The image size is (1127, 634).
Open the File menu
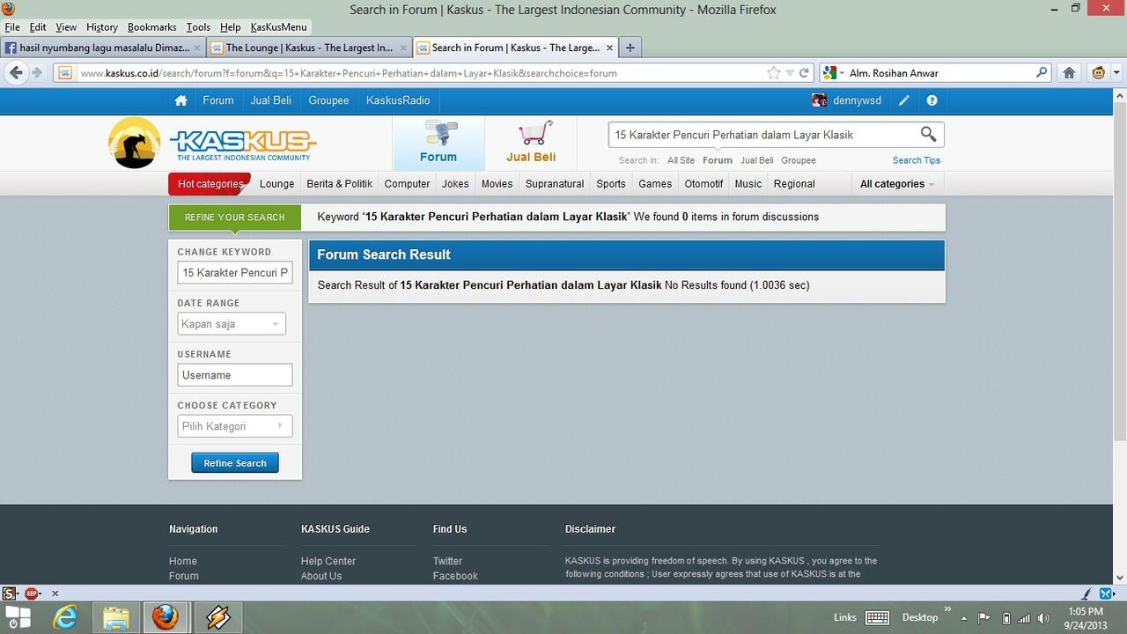pos(12,27)
